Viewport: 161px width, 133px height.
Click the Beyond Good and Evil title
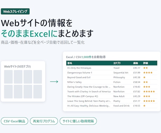click(x=79, y=77)
